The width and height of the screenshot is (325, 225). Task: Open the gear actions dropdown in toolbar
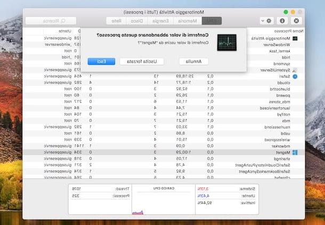[267, 21]
